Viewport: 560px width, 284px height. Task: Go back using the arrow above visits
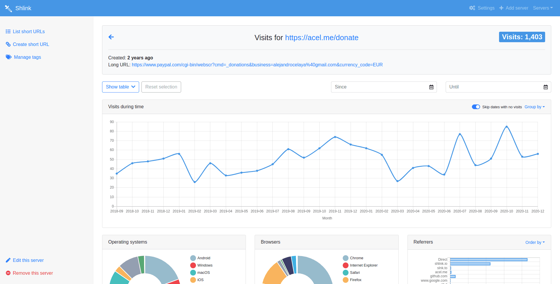point(111,37)
